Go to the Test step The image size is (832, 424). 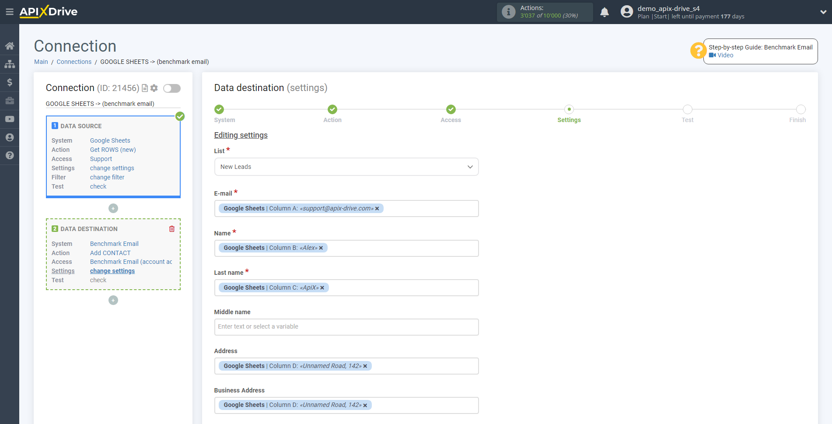point(688,109)
